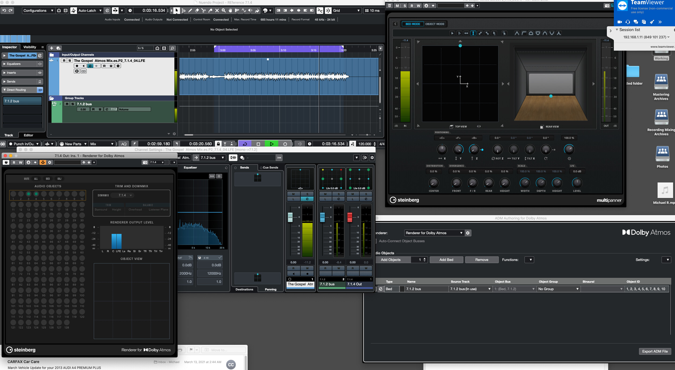Click the Redo arrow in Nuendo toolbar
The image size is (675, 370).
coord(11,10)
